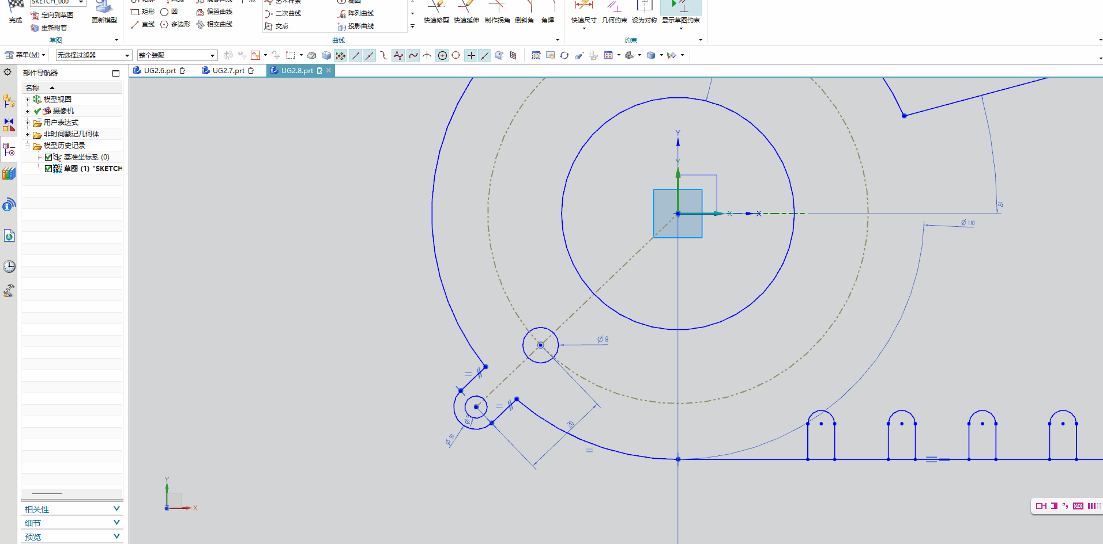1103x544 pixels.
Task: Click Chamfer (倒斜角) tool
Action: pos(524,12)
